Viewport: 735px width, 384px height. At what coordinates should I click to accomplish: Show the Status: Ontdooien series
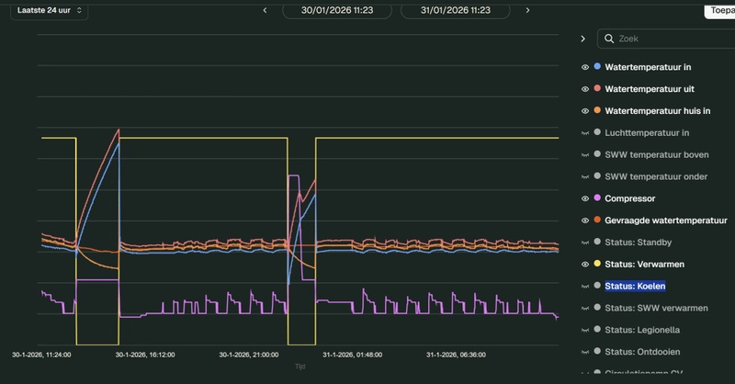pos(585,352)
